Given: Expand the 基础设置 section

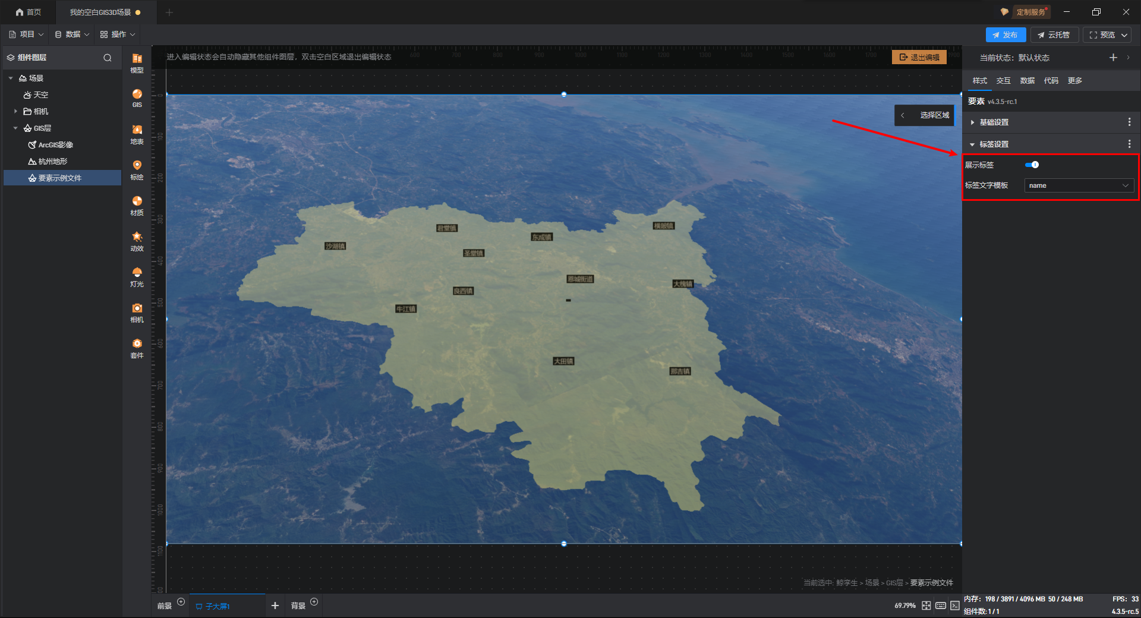Looking at the screenshot, I should pos(972,122).
